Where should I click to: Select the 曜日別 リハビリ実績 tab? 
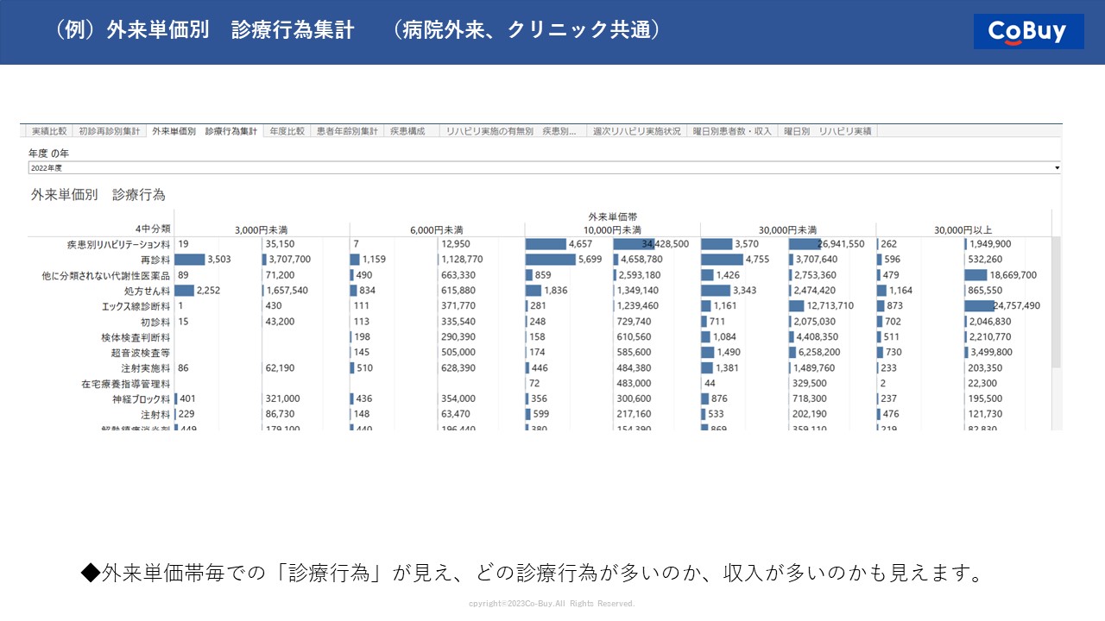827,131
